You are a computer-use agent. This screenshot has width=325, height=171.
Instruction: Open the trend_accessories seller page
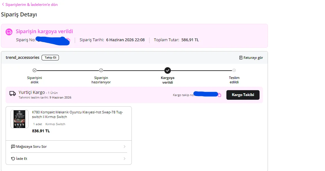(22, 58)
